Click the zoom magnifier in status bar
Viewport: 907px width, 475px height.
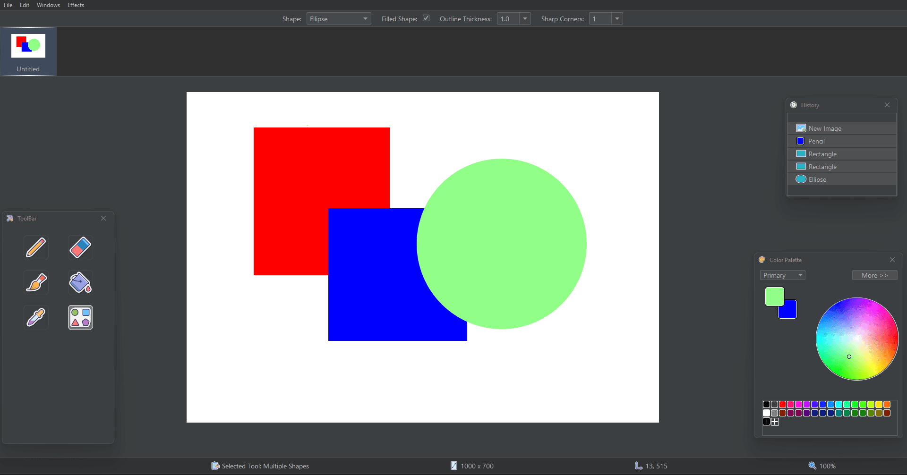812,466
